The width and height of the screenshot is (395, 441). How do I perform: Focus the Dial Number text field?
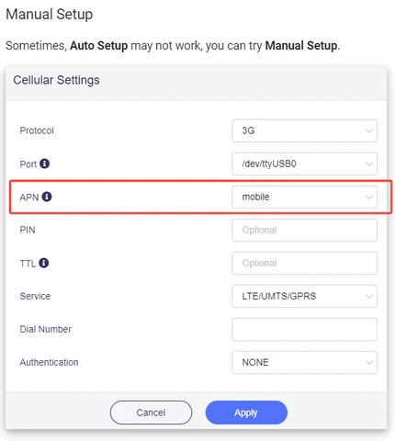[x=304, y=329]
